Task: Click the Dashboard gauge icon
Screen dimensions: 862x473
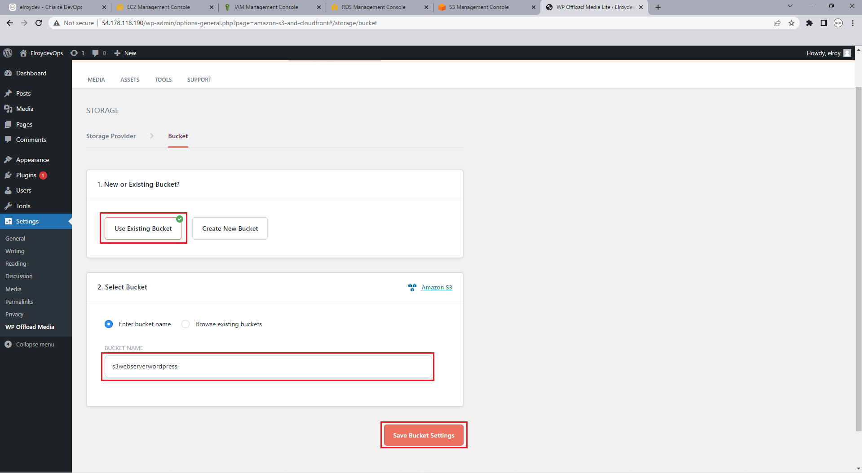Action: [8, 73]
